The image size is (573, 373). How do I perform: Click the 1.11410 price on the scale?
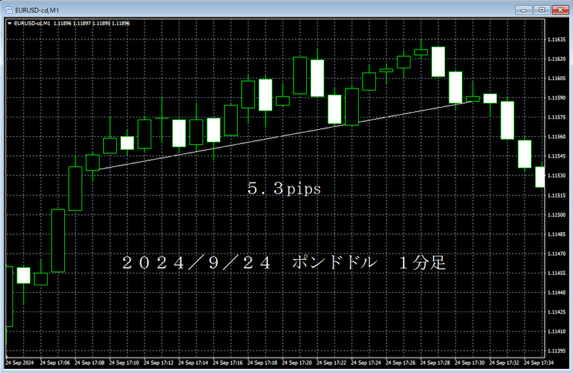pyautogui.click(x=558, y=332)
